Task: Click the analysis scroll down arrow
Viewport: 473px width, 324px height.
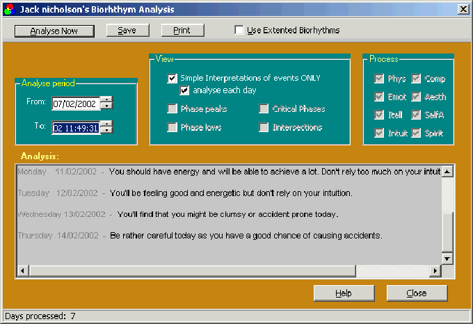Action: pyautogui.click(x=447, y=258)
